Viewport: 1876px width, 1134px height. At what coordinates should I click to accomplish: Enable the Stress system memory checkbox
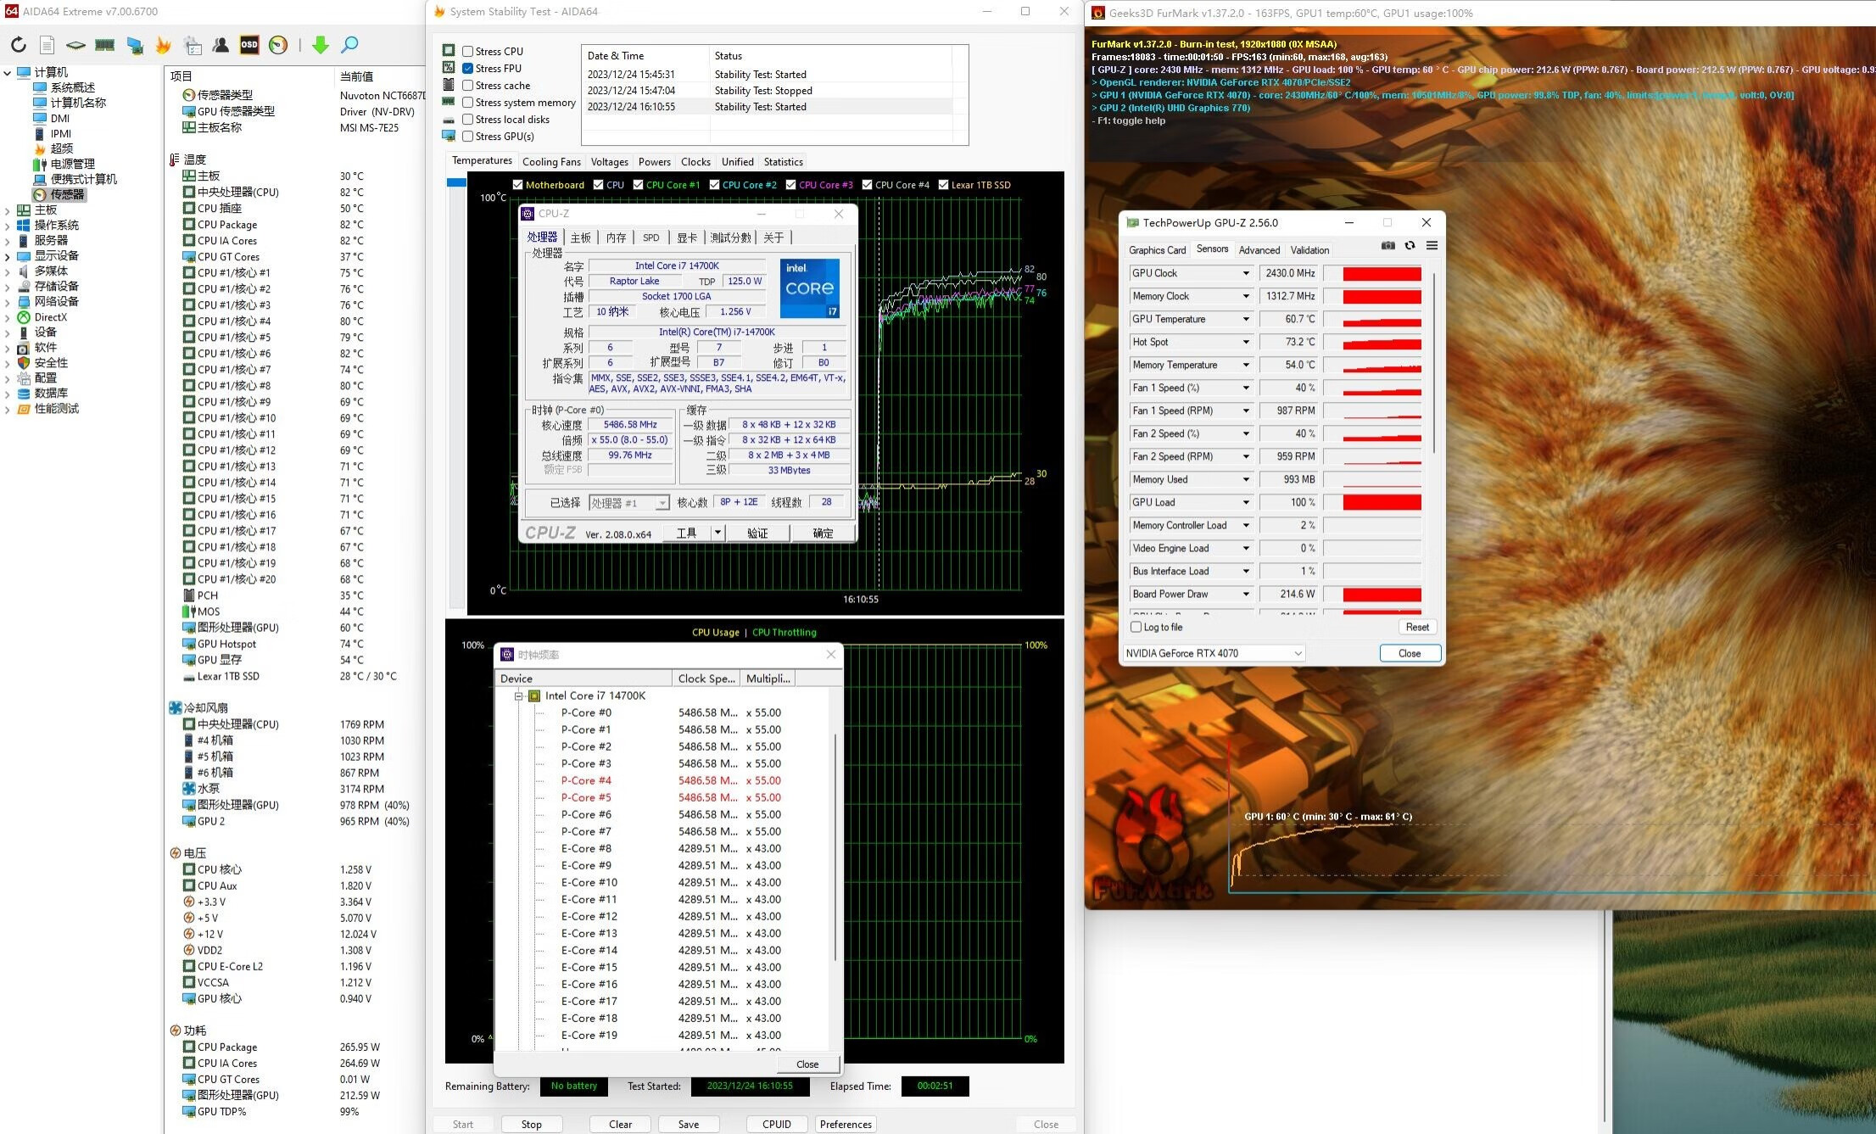[x=467, y=102]
